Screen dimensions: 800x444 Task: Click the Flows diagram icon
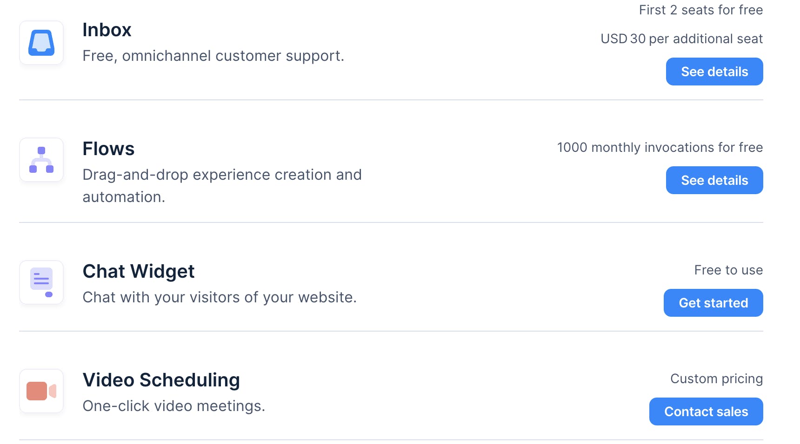pos(41,160)
